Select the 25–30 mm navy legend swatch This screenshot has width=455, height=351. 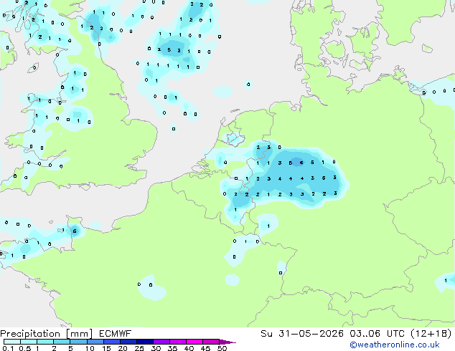pos(145,342)
